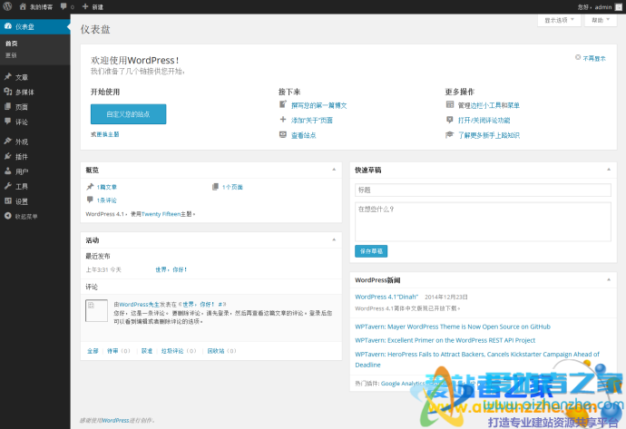This screenshot has width=626, height=429.
Task: Click the widgets icon beside 管理边栏小工具和菜单
Action: pos(449,104)
